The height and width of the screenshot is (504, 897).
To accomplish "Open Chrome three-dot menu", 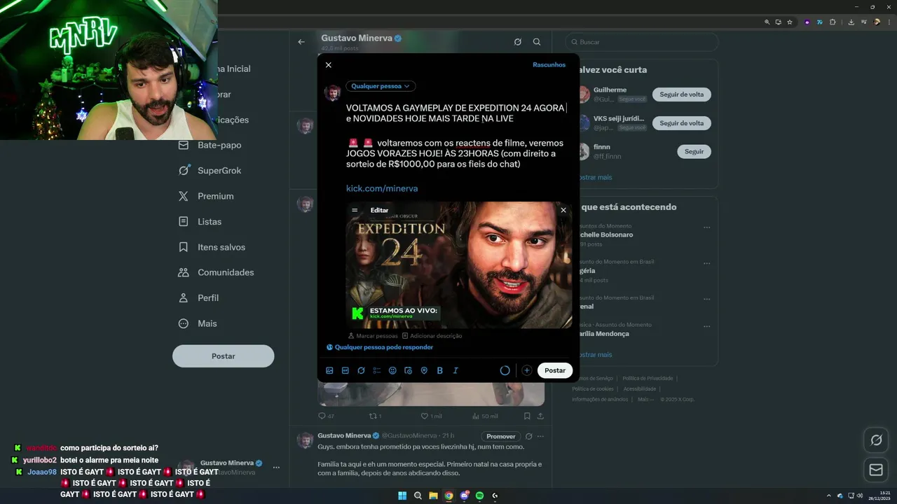I will tap(889, 22).
